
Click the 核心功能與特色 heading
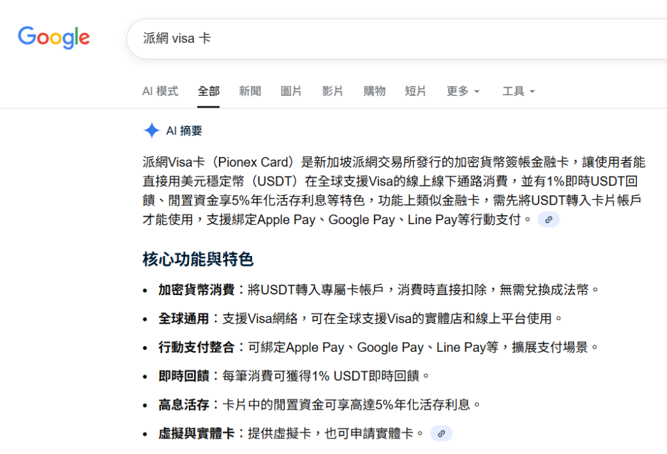tap(197, 260)
